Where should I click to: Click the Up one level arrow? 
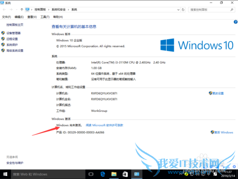tap(22, 10)
